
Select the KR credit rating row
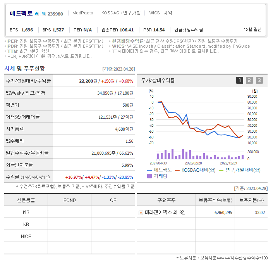point(69,224)
